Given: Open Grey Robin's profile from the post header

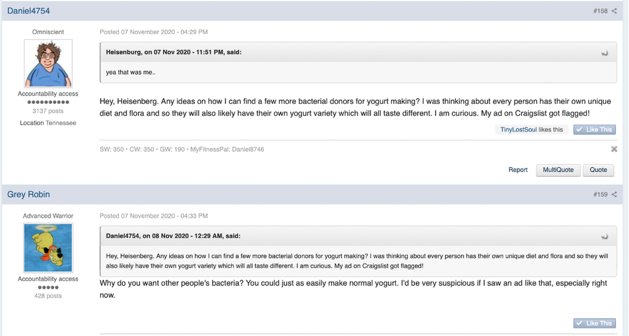Looking at the screenshot, I should (28, 194).
